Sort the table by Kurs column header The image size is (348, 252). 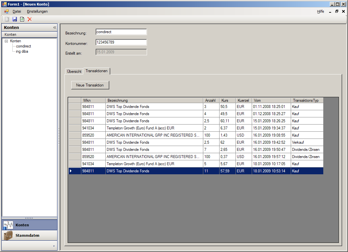click(x=227, y=100)
